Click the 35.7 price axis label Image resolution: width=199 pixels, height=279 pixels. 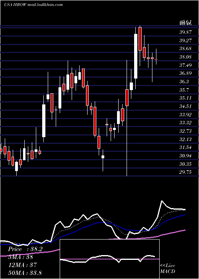pos(184,90)
